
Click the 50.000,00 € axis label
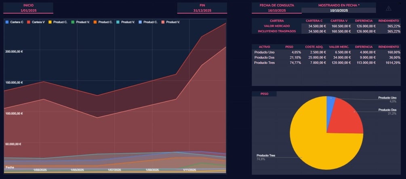[x=13, y=144]
